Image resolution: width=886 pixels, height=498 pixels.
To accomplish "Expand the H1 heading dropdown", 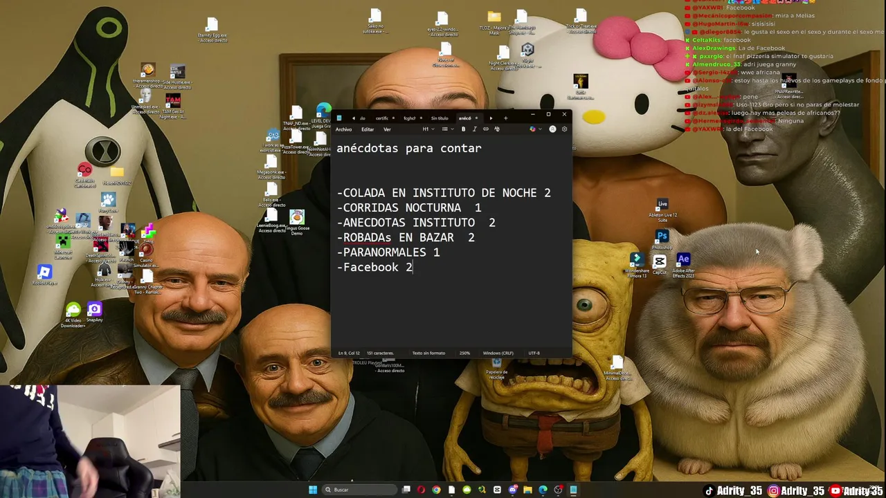I will 428,129.
